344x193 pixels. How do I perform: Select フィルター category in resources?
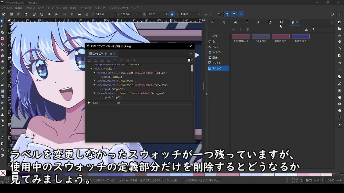pos(218,52)
